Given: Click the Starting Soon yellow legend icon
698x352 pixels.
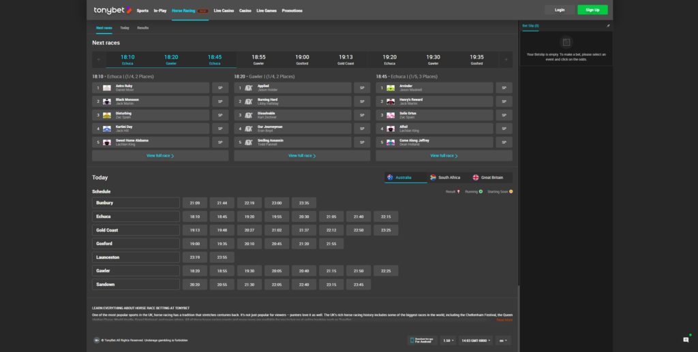Looking at the screenshot, I should coord(511,191).
